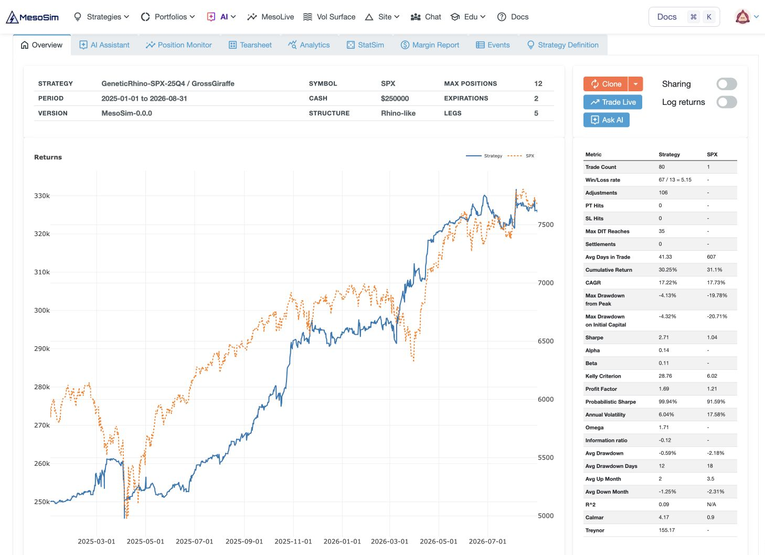
Task: Click the Strategies lightbulb icon
Action: pos(78,17)
